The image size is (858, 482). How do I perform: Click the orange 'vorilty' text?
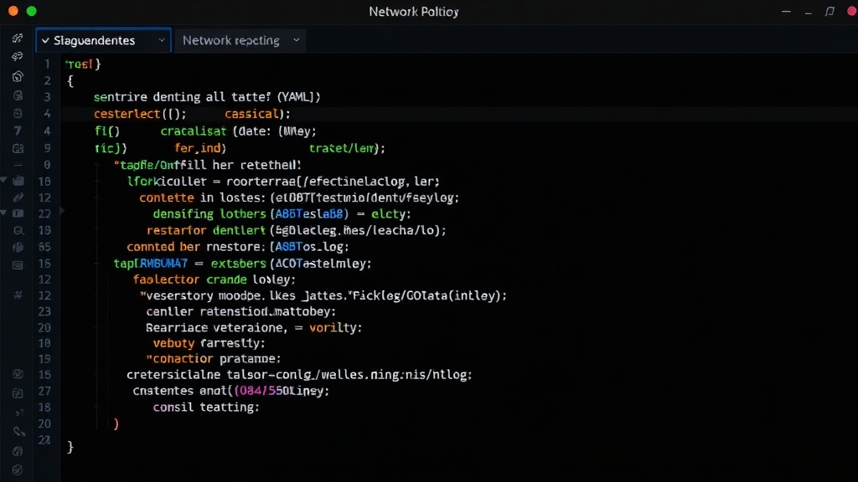point(333,328)
